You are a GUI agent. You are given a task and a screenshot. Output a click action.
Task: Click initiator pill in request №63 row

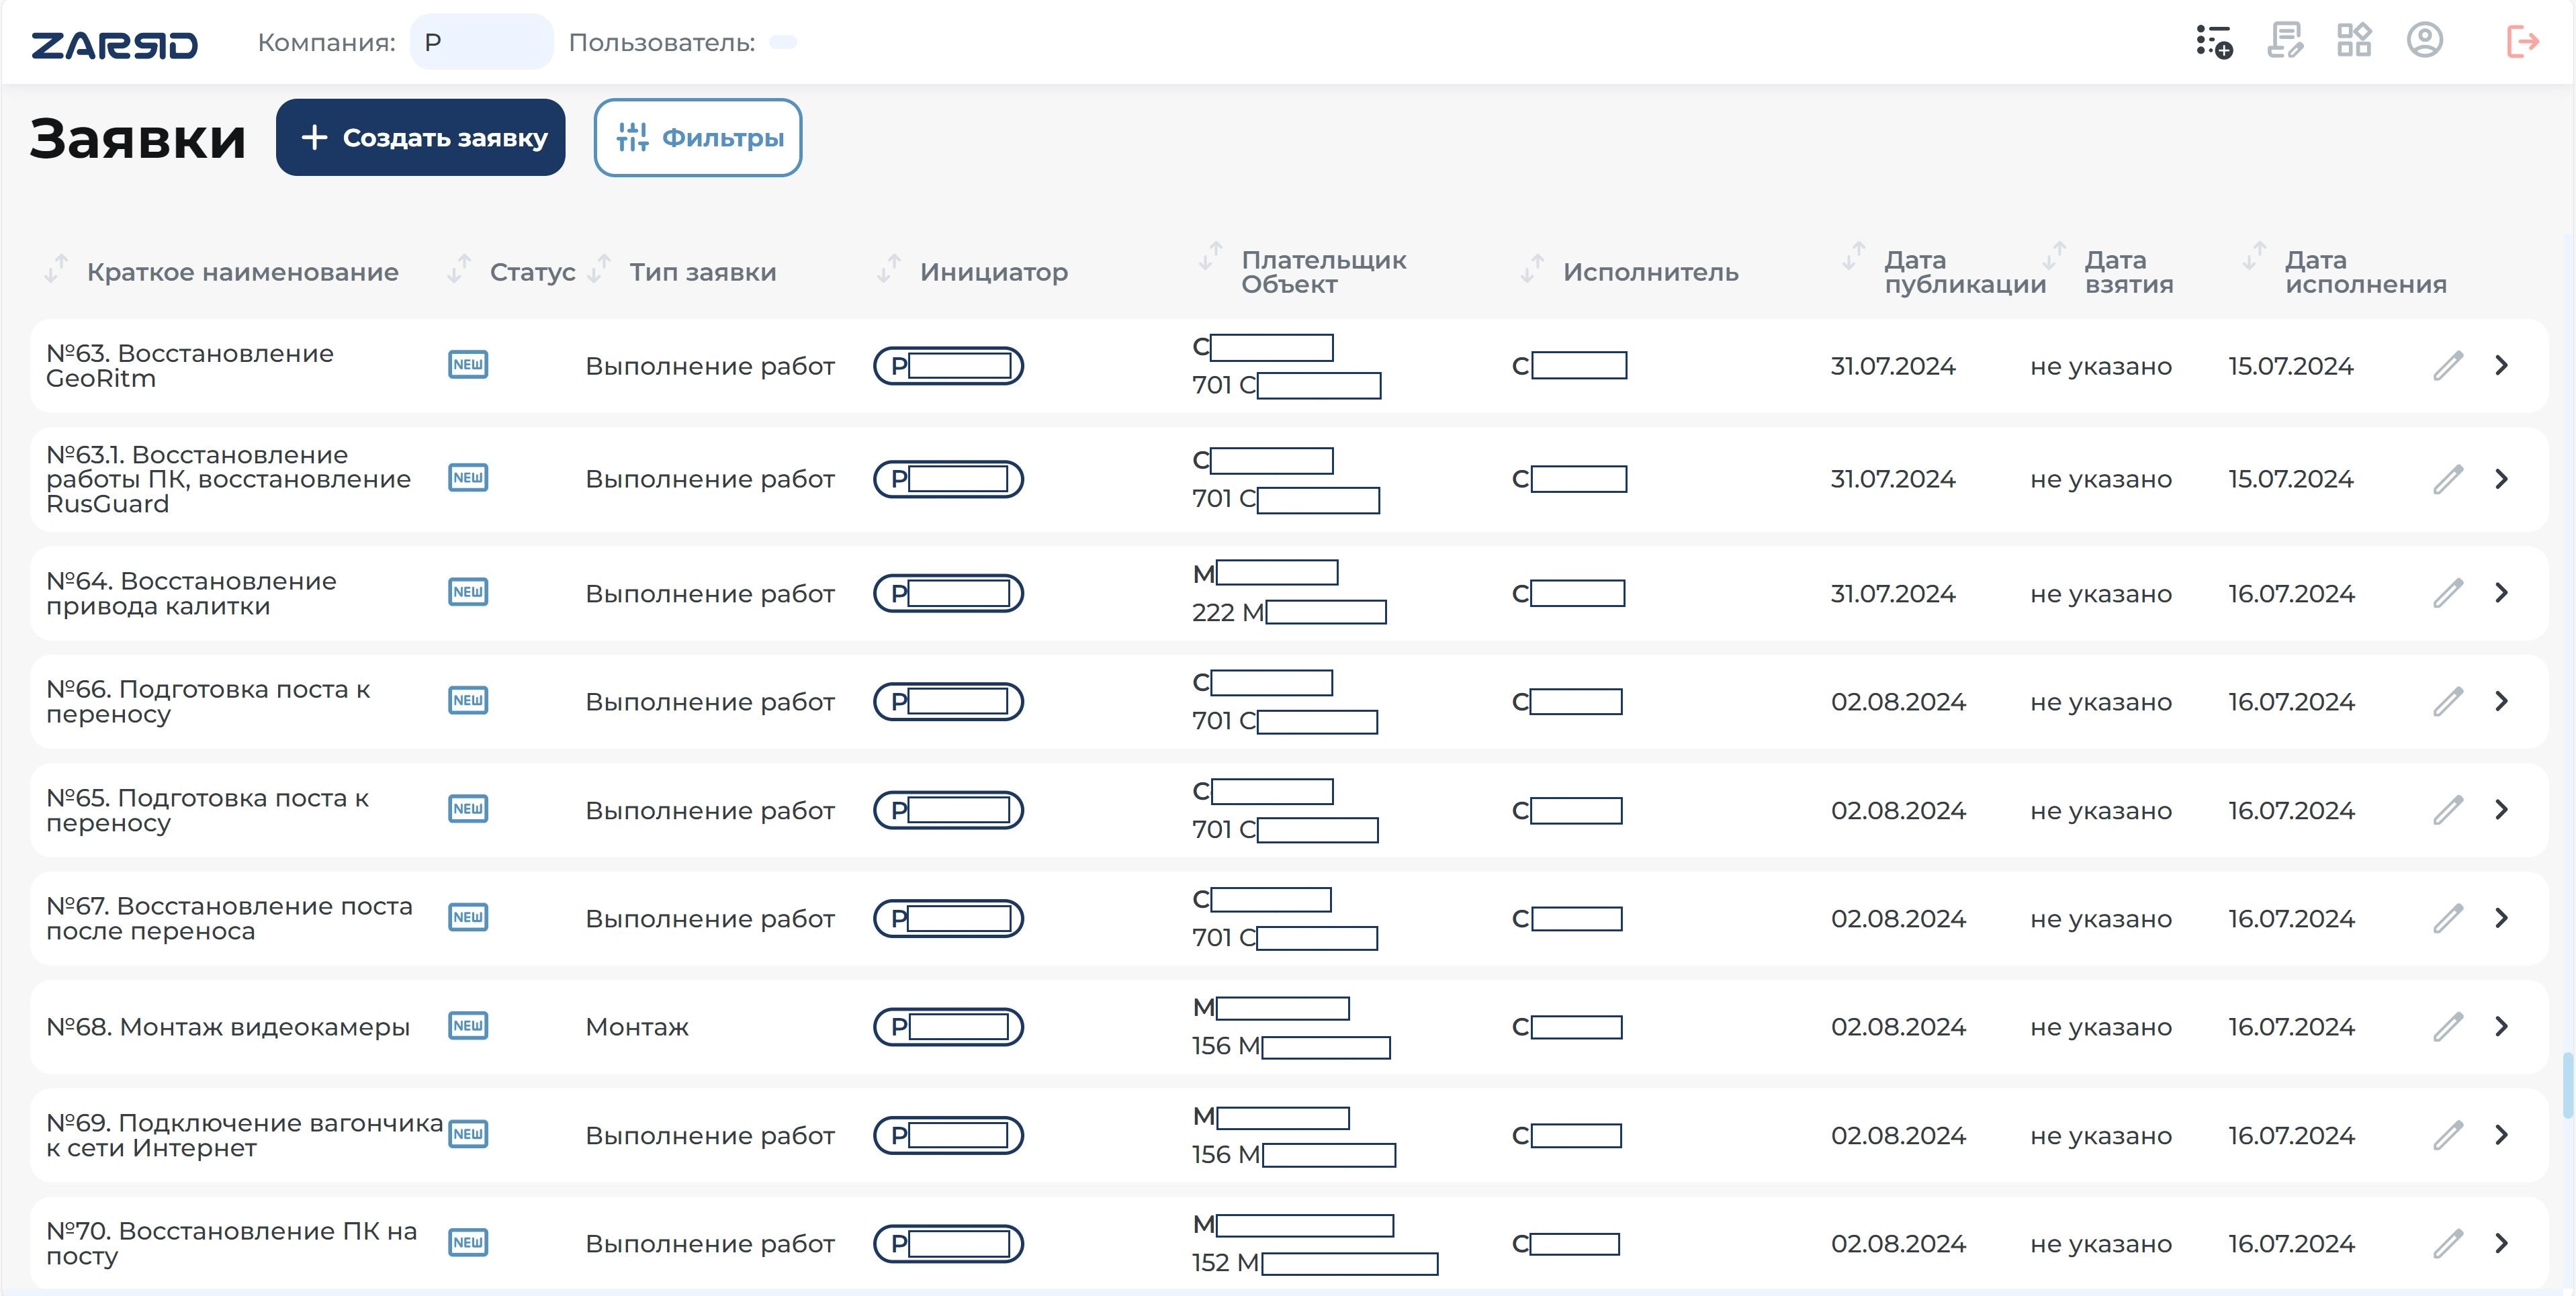[948, 366]
